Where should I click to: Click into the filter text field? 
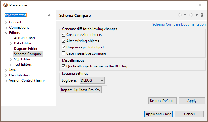click(25, 15)
